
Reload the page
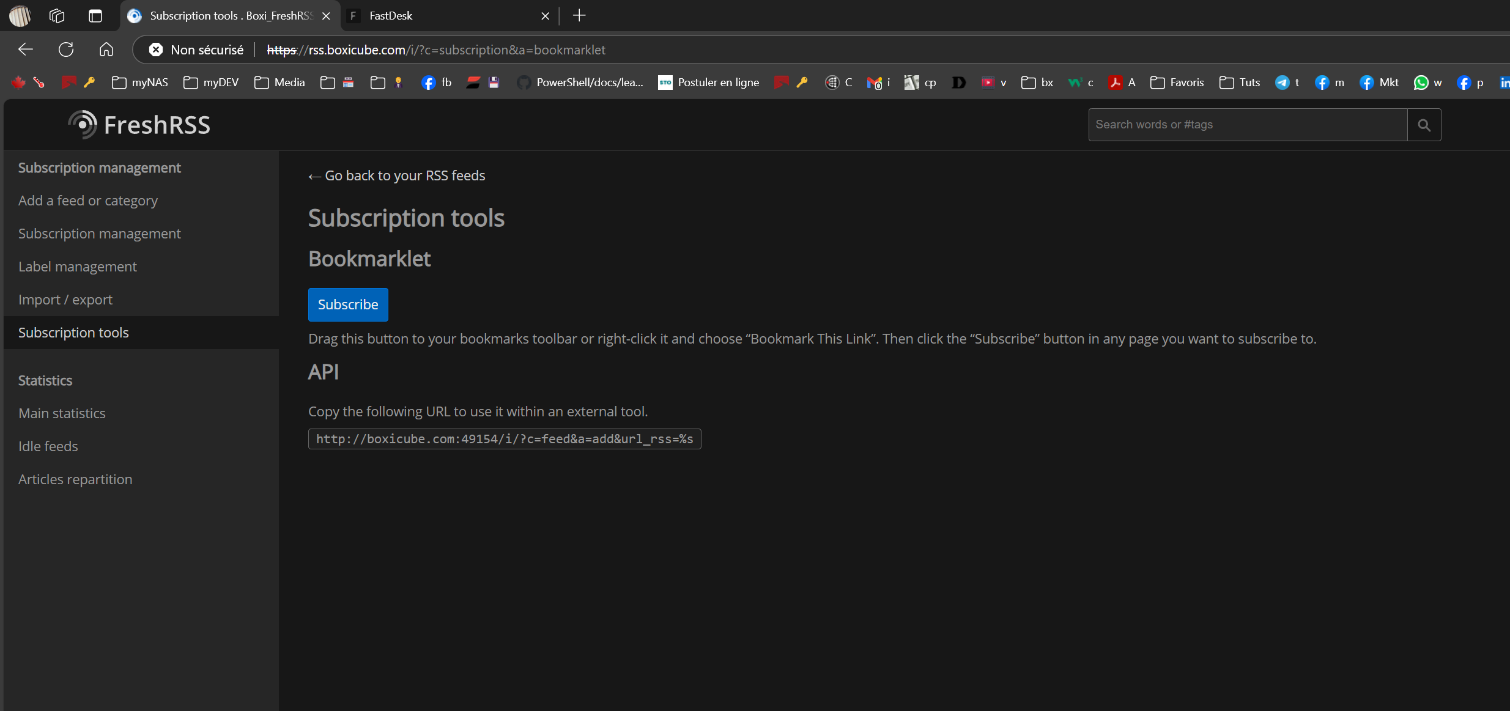pos(66,50)
